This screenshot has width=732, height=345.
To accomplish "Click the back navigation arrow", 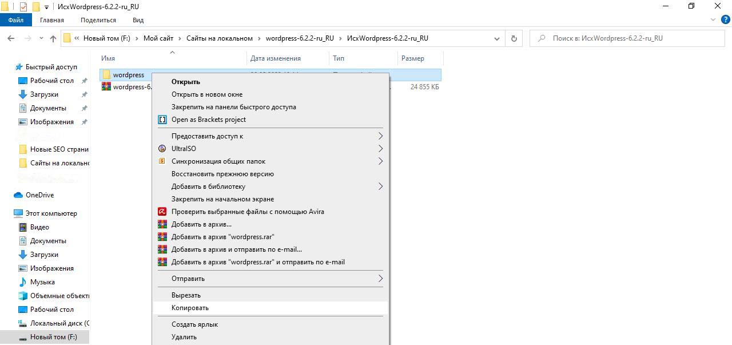I will pos(11,38).
